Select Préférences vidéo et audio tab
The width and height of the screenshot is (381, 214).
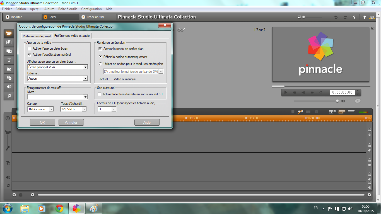click(x=72, y=36)
